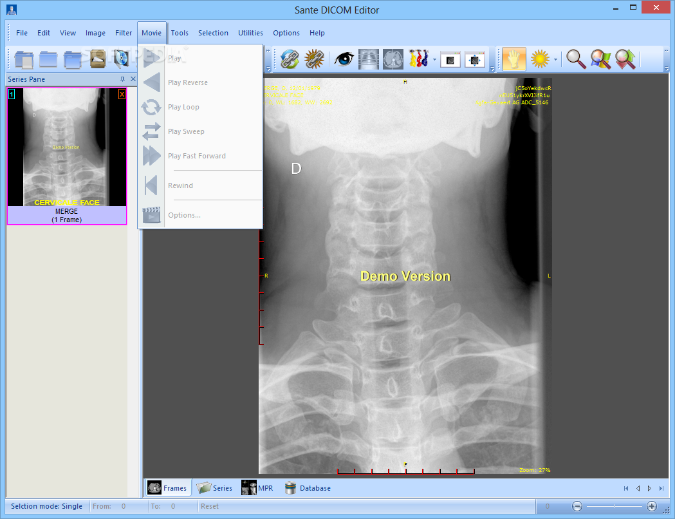Close the Series Pane
The width and height of the screenshot is (675, 519).
133,79
